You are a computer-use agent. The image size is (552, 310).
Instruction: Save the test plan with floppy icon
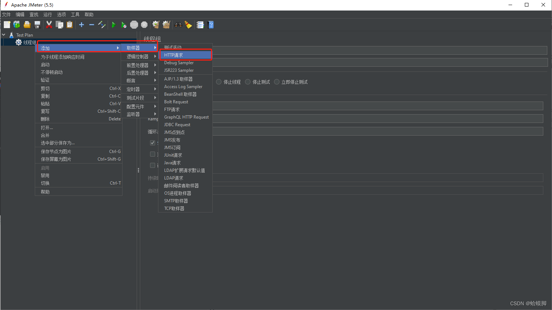point(37,25)
